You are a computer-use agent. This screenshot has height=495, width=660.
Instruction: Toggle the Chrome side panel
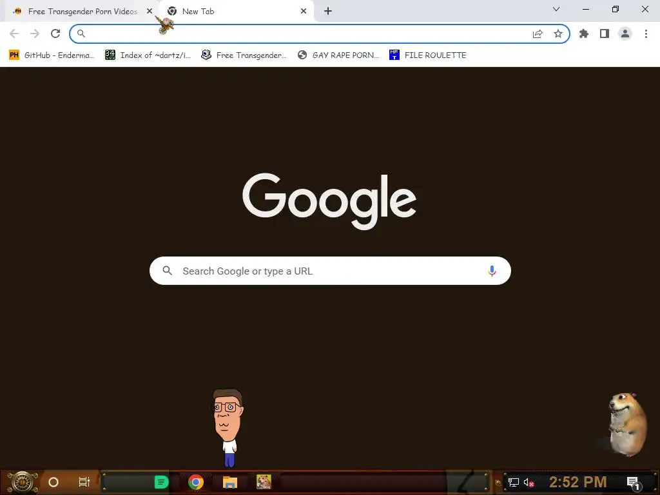click(x=605, y=34)
